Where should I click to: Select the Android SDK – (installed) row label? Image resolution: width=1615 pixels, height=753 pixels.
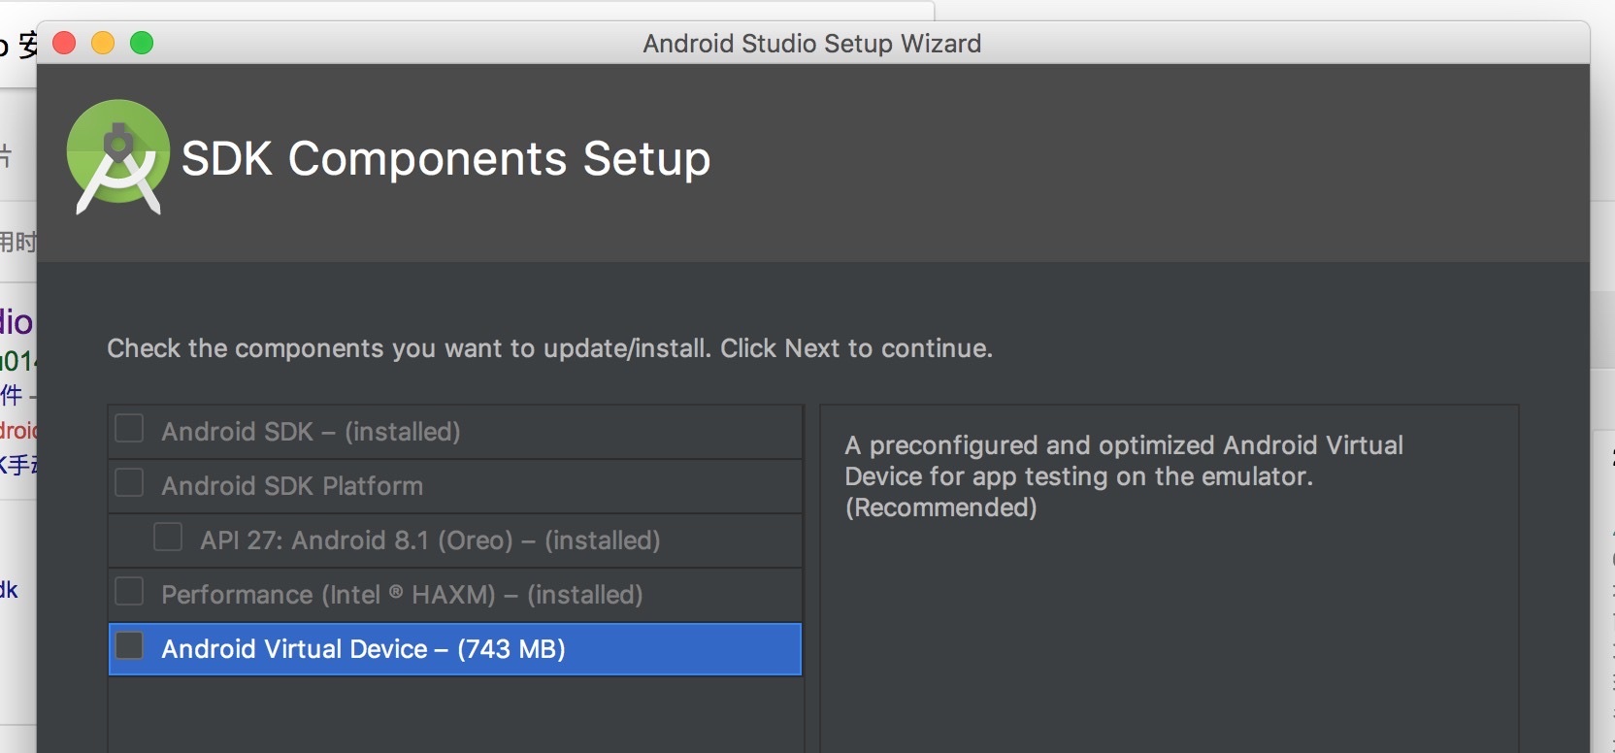pos(311,432)
